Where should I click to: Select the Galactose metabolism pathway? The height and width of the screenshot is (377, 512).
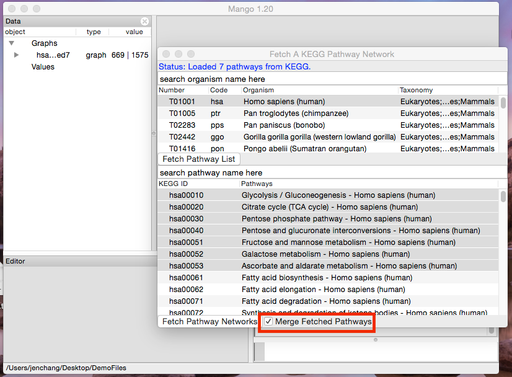328,254
